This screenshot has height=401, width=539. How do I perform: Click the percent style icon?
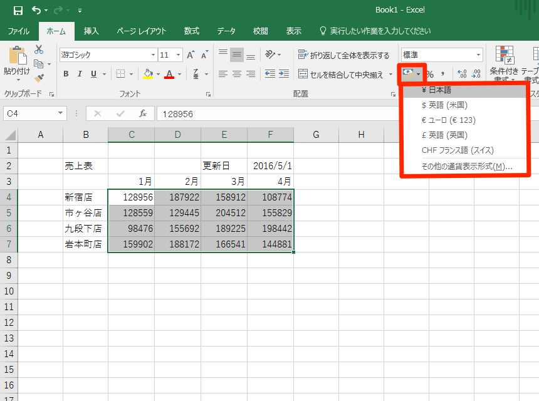coord(430,74)
